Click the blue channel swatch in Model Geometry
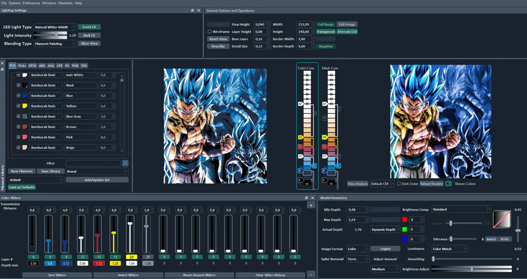This screenshot has height=279, width=527. tap(404, 239)
